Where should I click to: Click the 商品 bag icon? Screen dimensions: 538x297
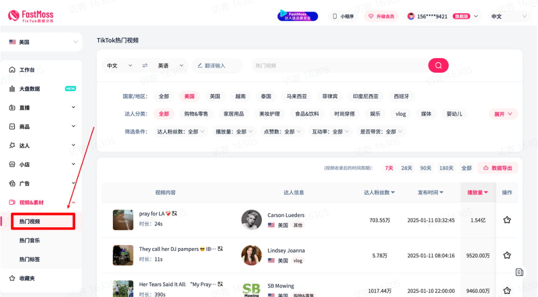[x=12, y=126]
